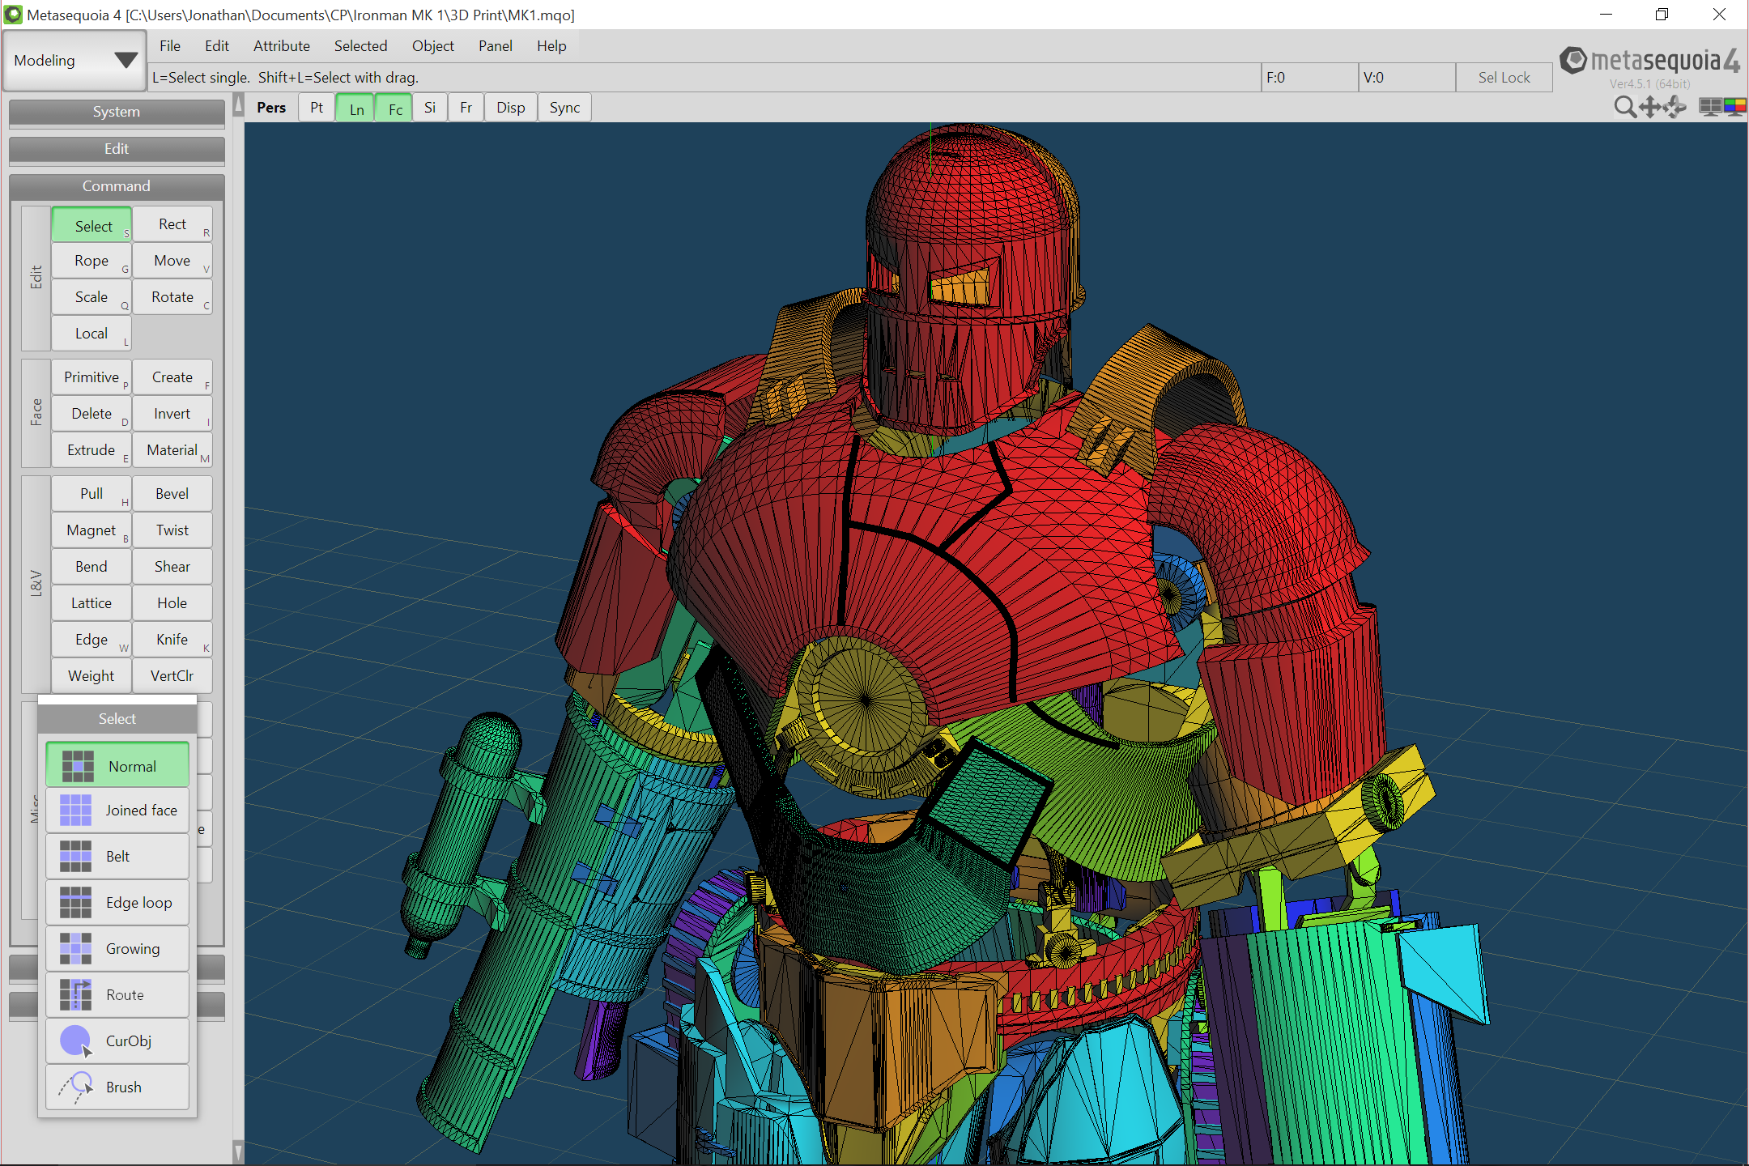Activate the VertClr command
This screenshot has height=1166, width=1749.
[x=172, y=676]
